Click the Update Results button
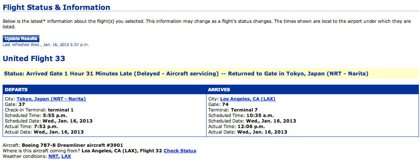This screenshot has height=163, width=420. point(21,39)
